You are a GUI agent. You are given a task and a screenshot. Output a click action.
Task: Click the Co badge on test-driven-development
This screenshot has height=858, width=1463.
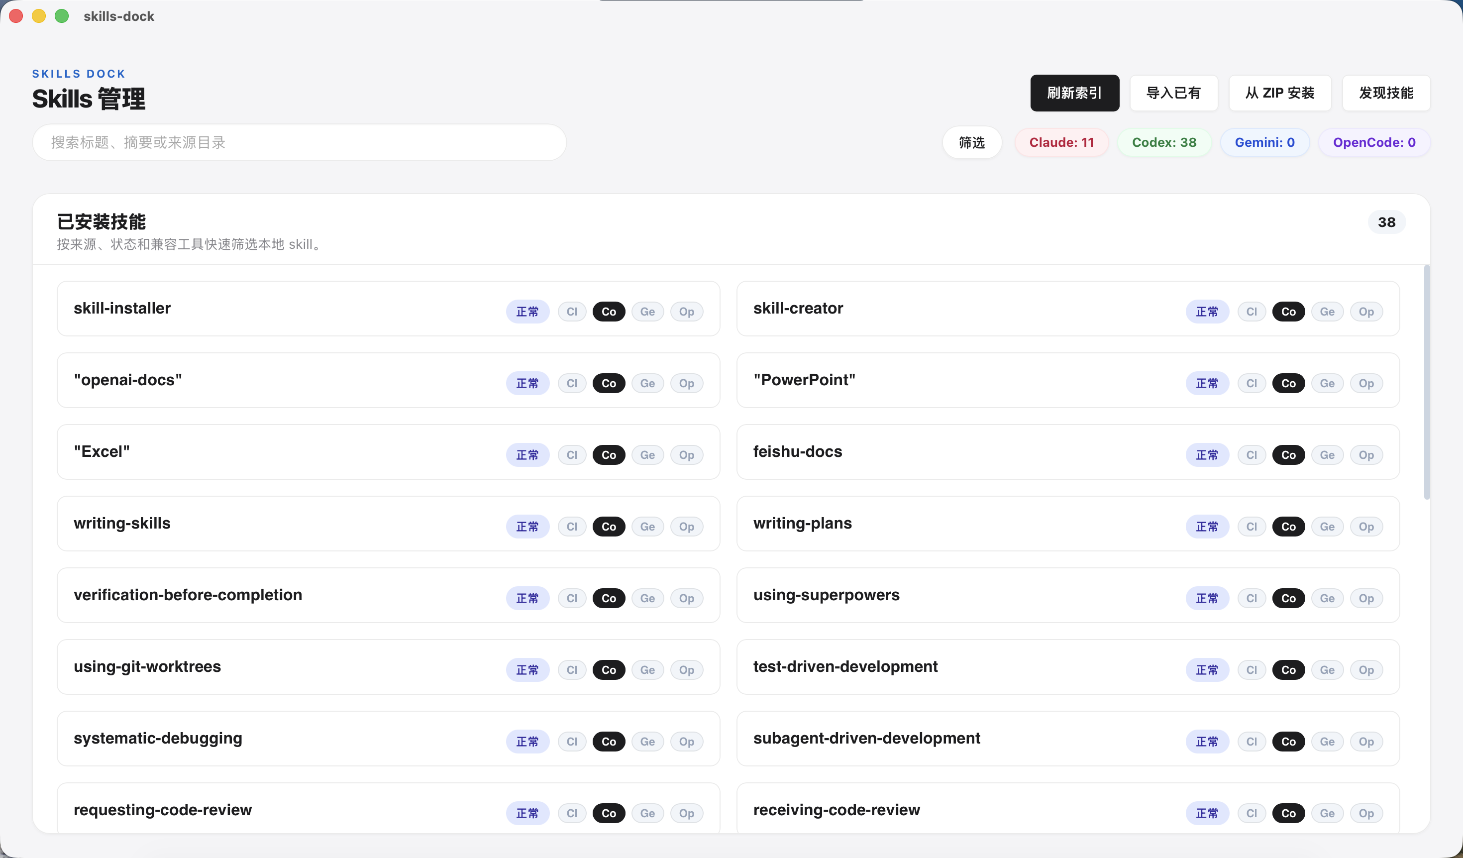pos(1288,669)
